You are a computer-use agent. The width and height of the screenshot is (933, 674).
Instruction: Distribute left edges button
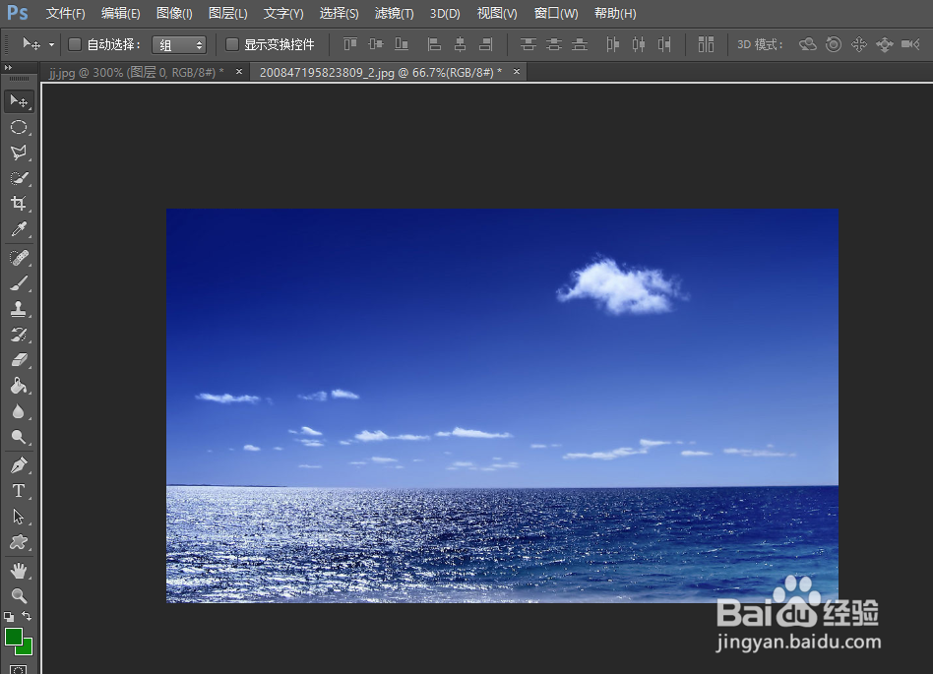click(x=612, y=44)
